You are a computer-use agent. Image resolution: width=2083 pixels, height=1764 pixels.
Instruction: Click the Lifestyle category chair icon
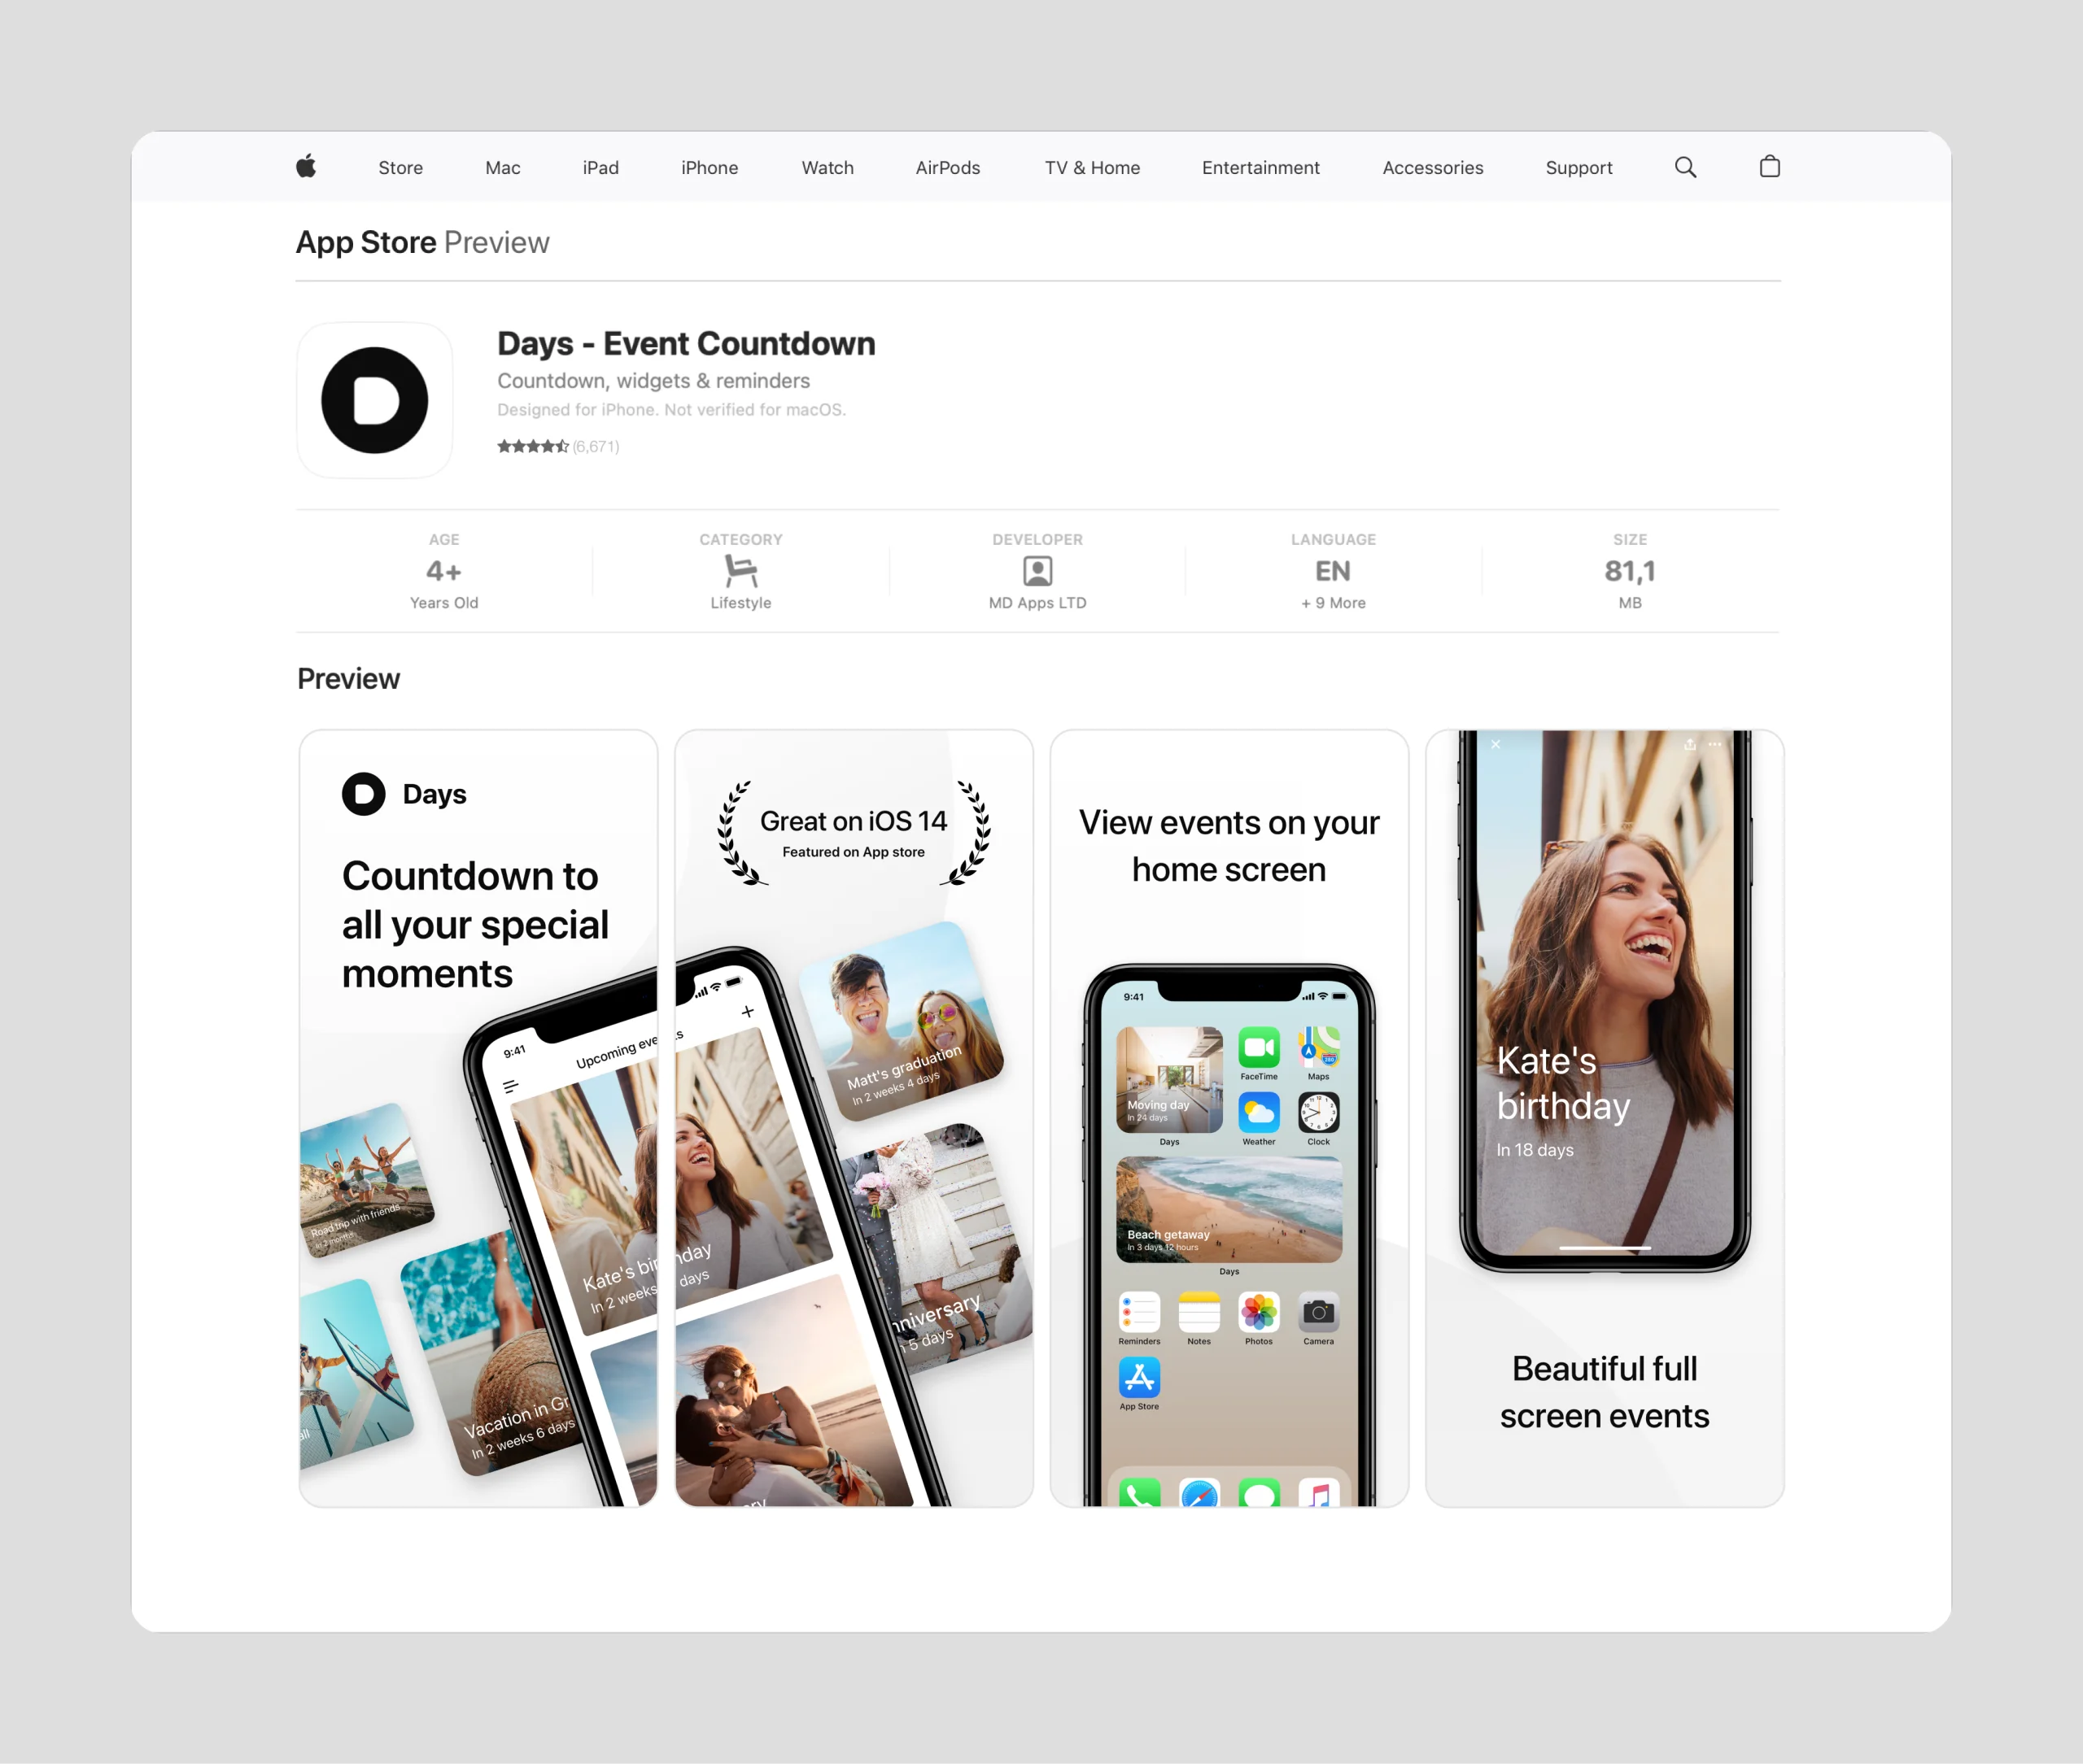pos(740,571)
